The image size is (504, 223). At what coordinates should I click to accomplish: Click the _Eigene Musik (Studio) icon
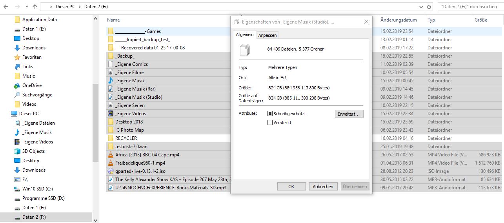pos(111,97)
